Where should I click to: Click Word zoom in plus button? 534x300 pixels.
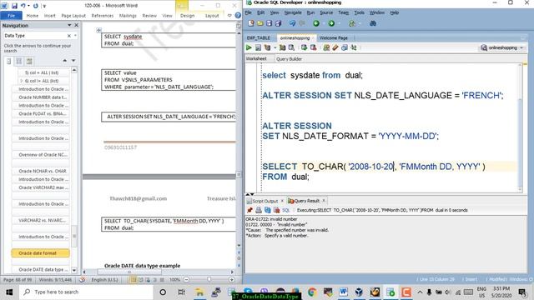pyautogui.click(x=232, y=280)
